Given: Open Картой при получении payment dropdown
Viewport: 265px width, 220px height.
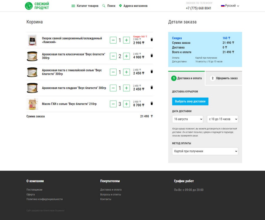Looking at the screenshot, I should (205, 151).
